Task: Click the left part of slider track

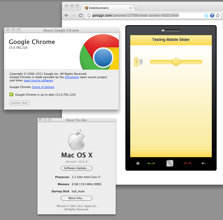Action: pos(161,62)
